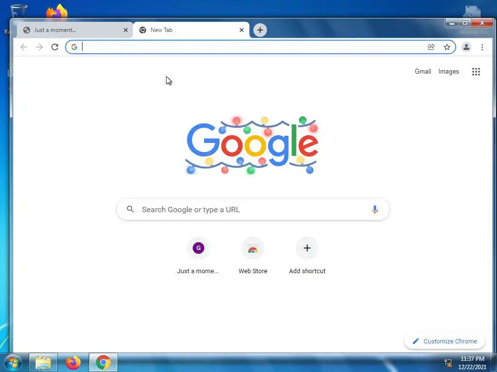Open the network status tray icon
Screen dimensions: 497x372
tap(448, 363)
